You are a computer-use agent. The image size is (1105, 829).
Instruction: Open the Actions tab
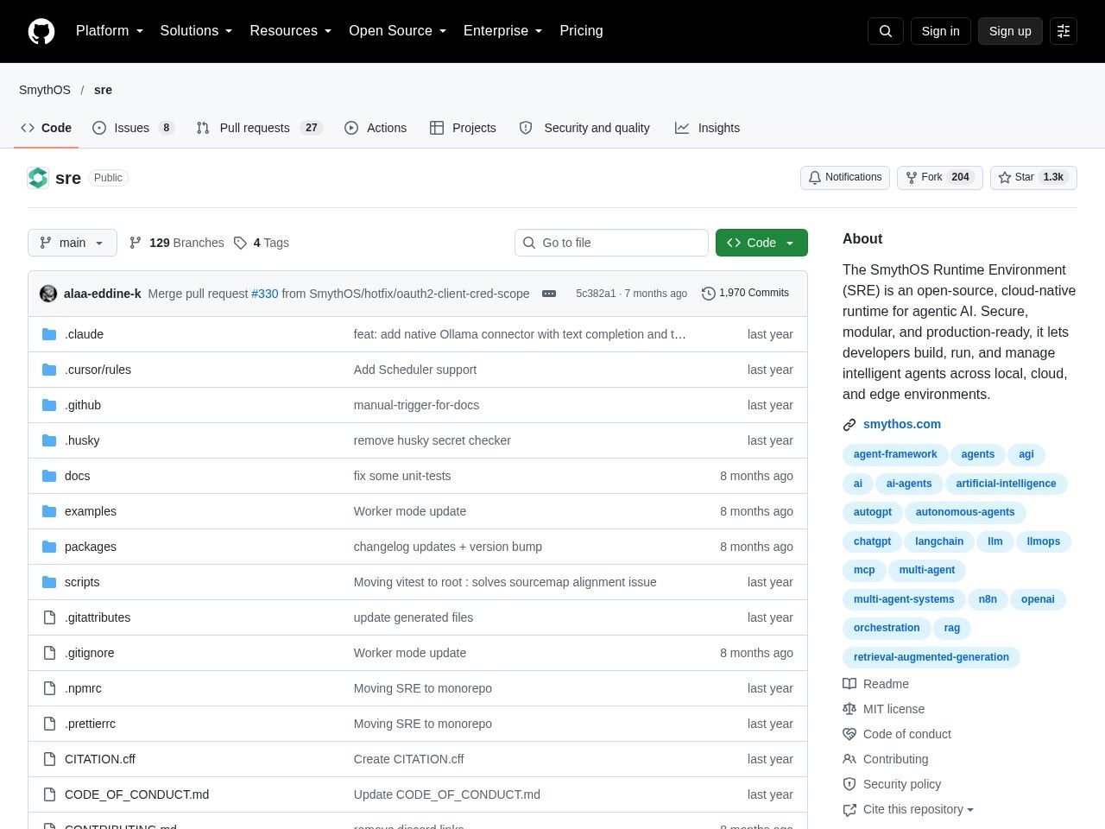click(x=376, y=128)
